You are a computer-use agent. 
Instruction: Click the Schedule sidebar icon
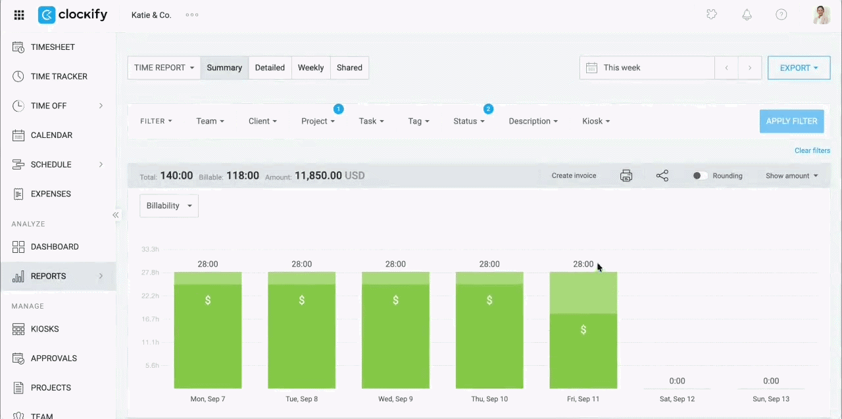18,164
